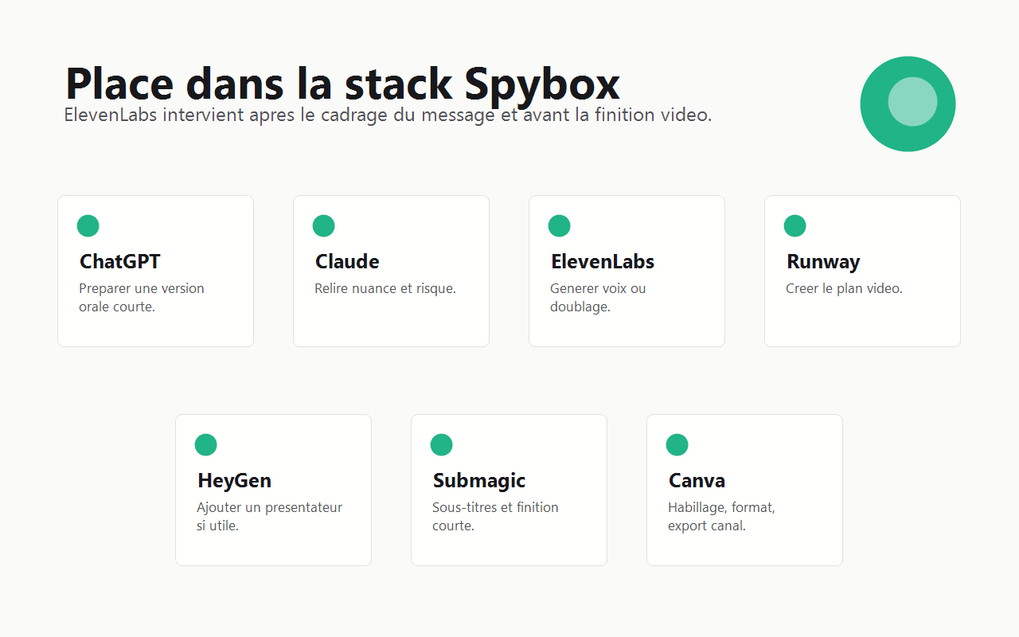Select the Claude card title
This screenshot has height=637, width=1019.
coord(347,261)
